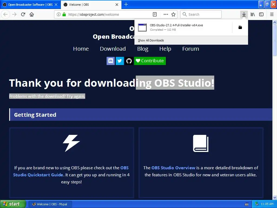Open the hamburger application menu
The height and width of the screenshot is (208, 277).
[272, 15]
